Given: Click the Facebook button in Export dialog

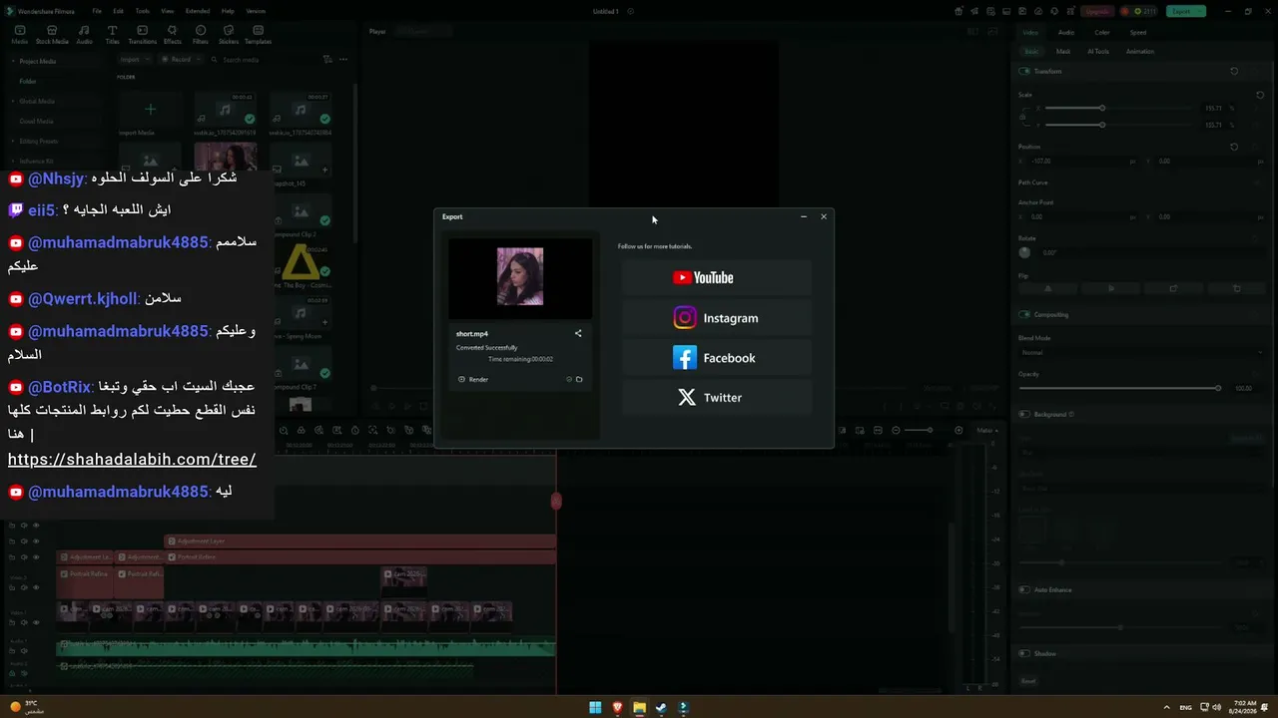Looking at the screenshot, I should coord(717,358).
